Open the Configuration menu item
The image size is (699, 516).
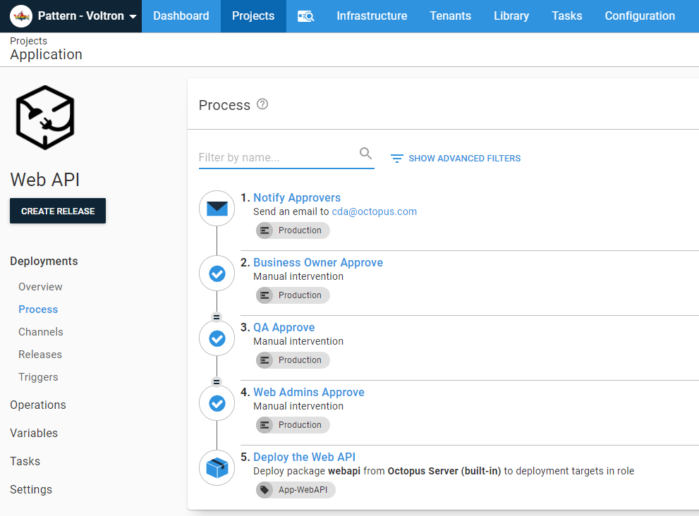tap(640, 16)
